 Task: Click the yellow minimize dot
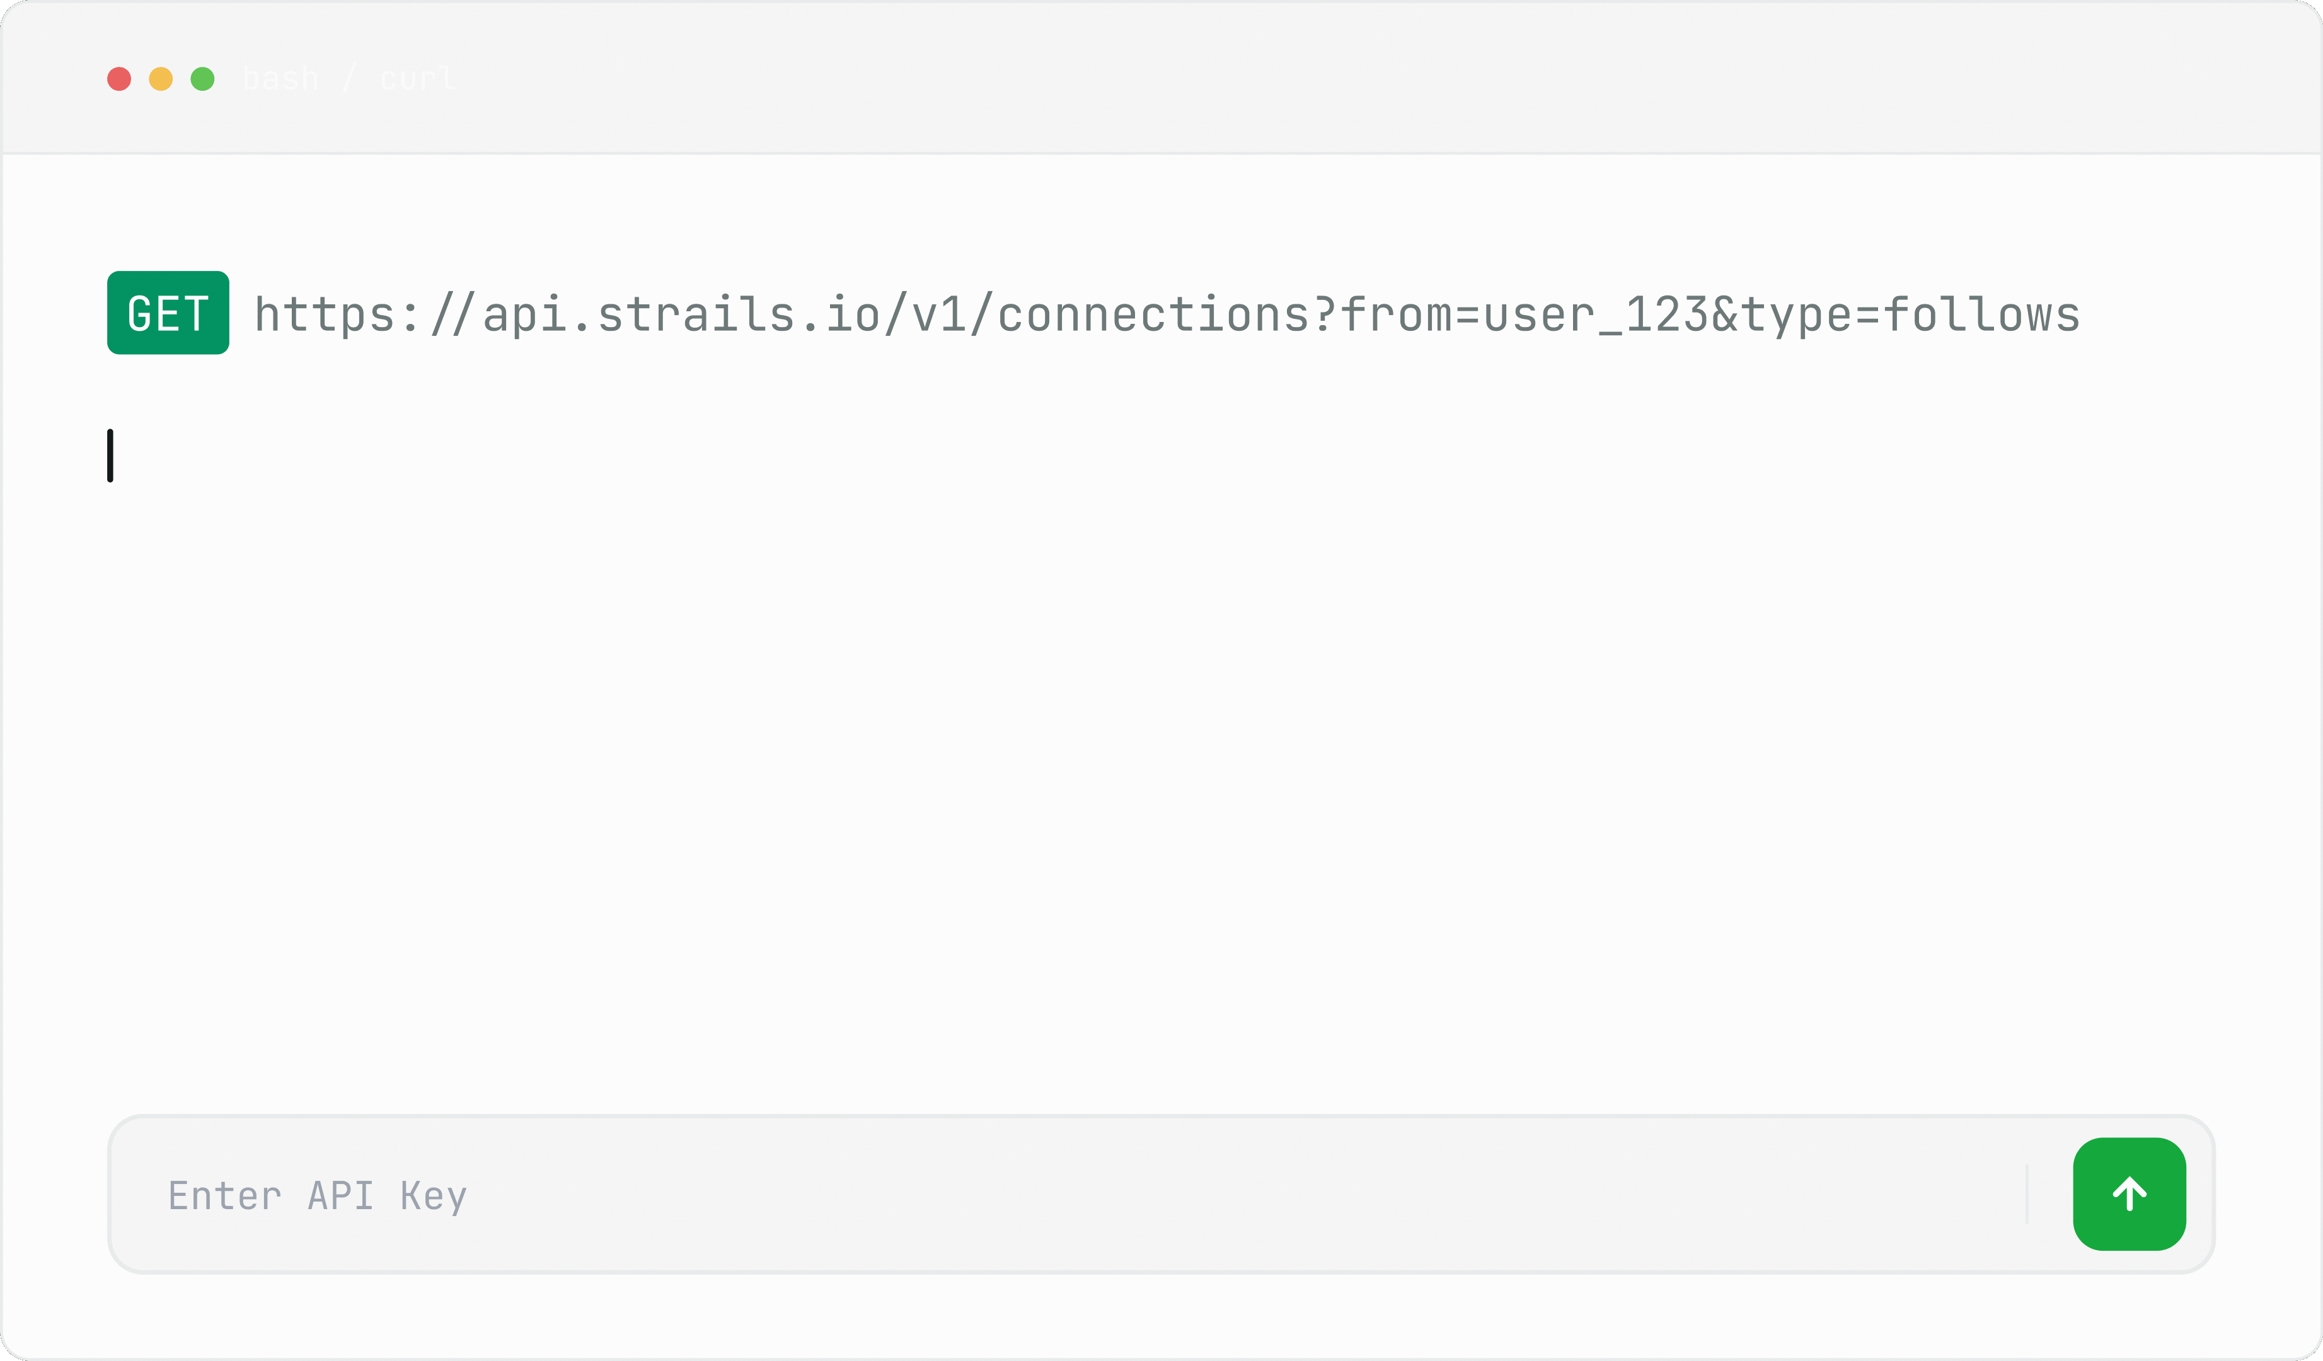(161, 79)
